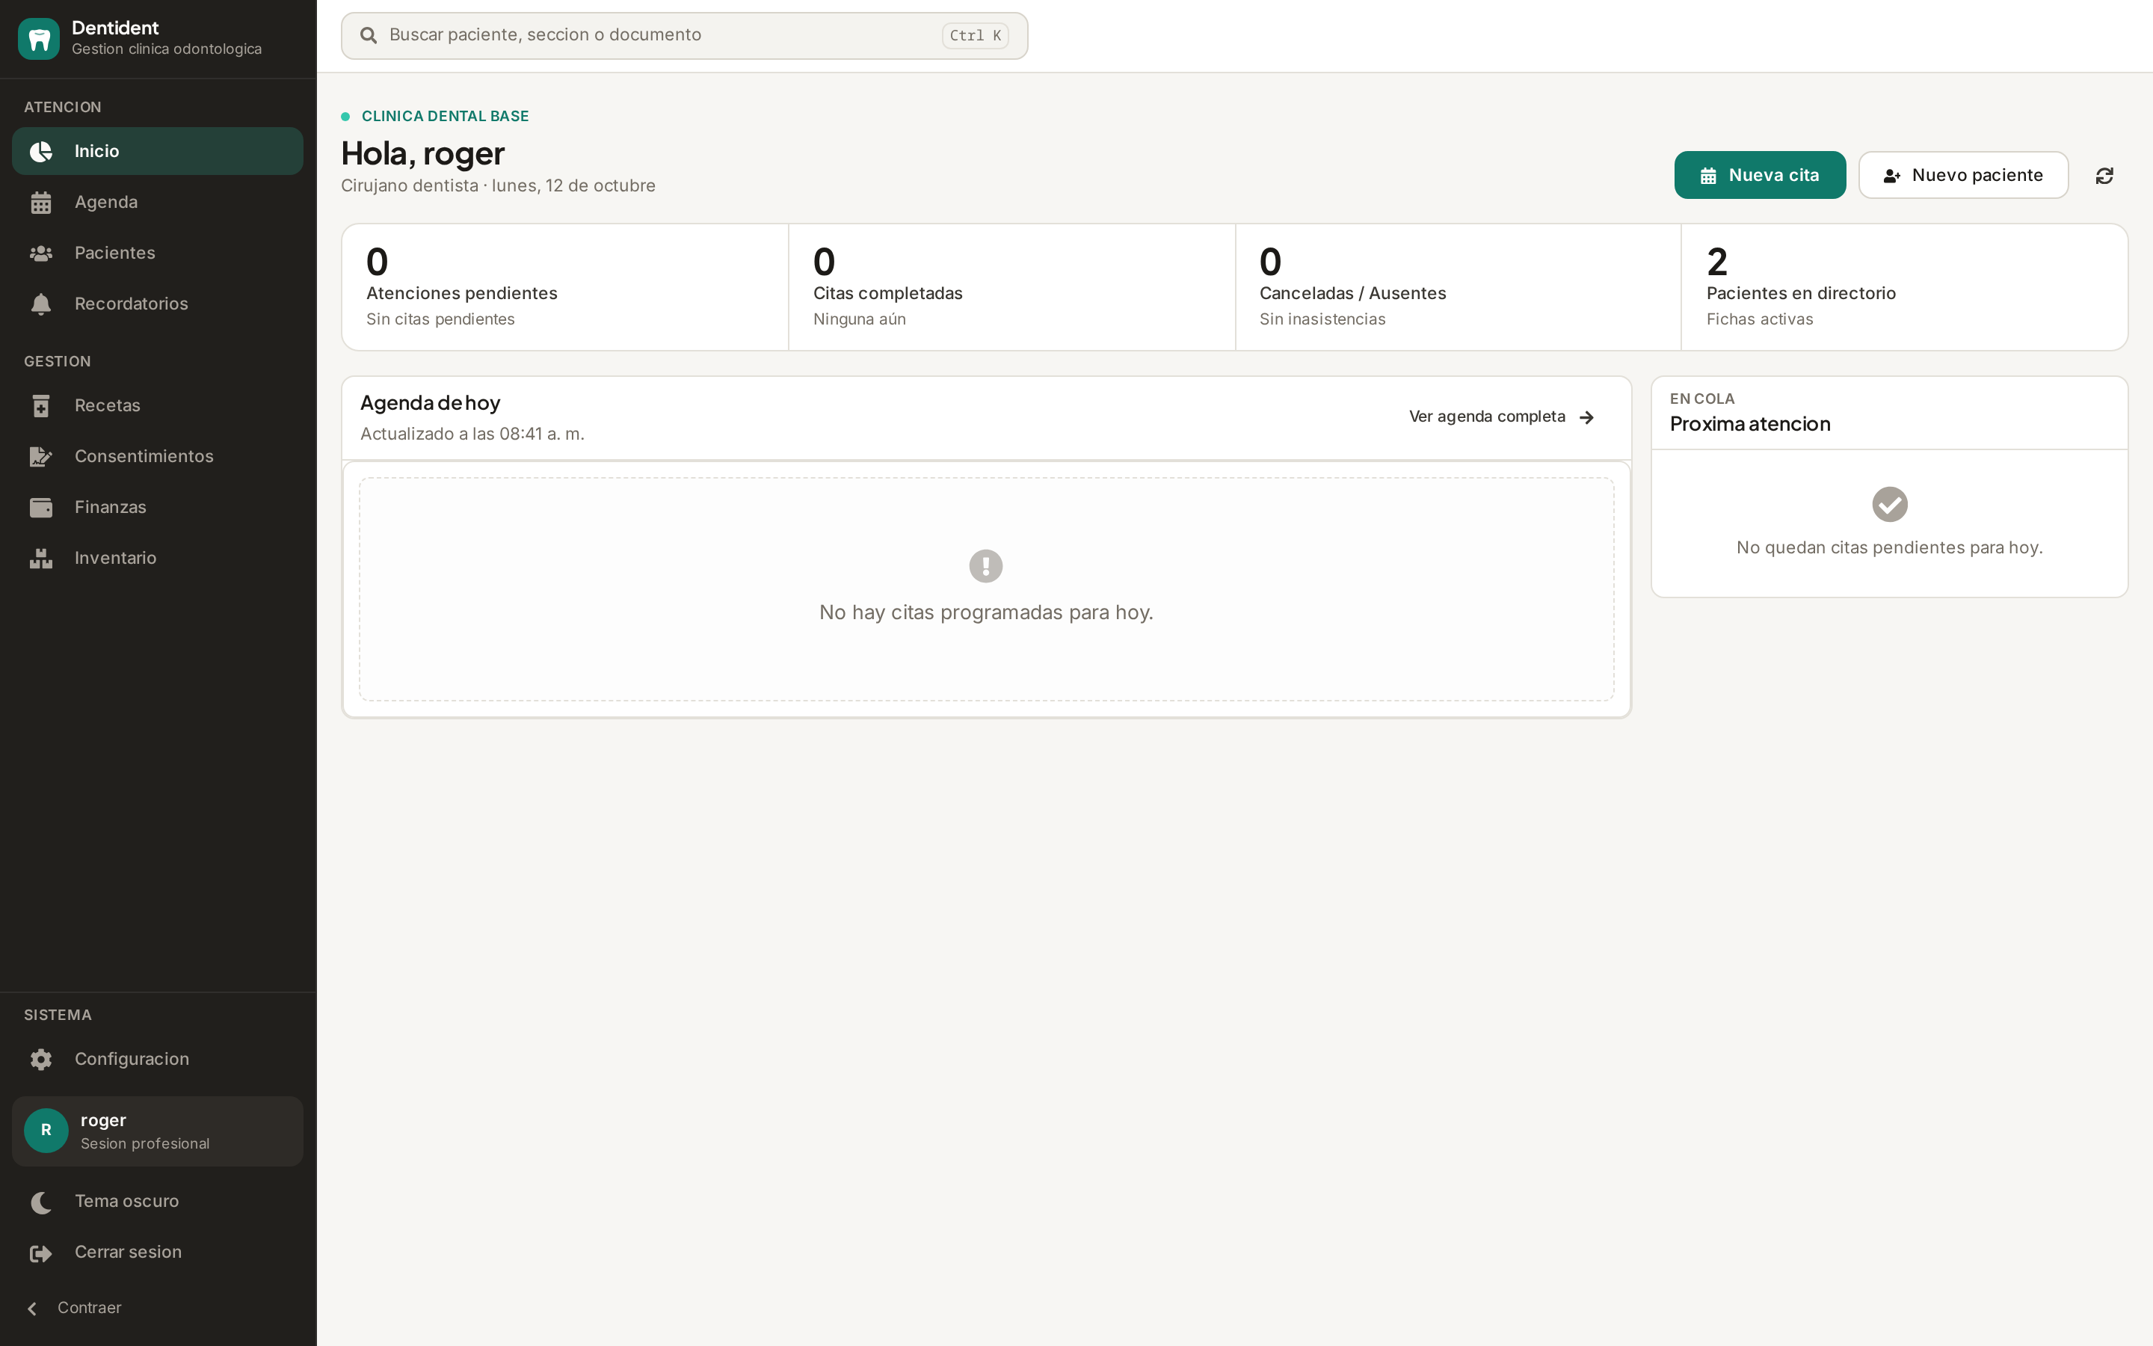Click the Finanzas wallet icon
Viewport: 2153px width, 1346px height.
[x=41, y=508]
